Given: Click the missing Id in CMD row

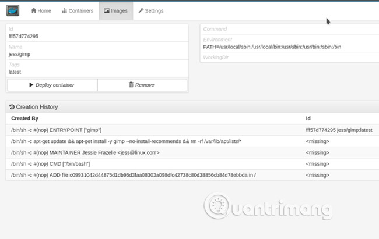Looking at the screenshot, I should pos(318,164).
